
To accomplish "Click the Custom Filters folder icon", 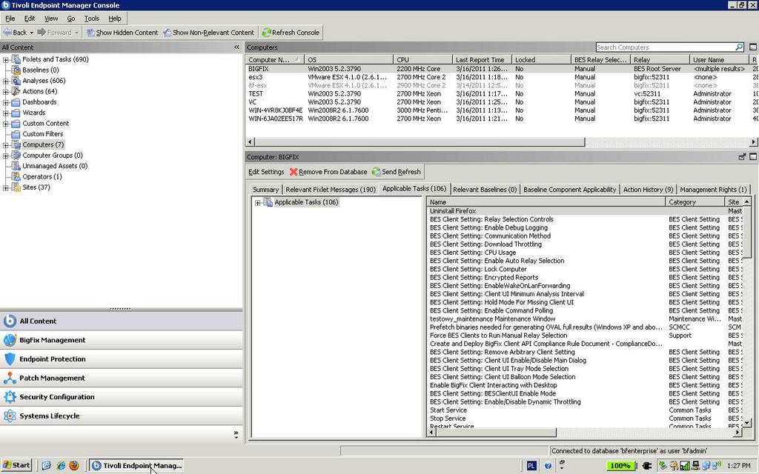I will point(16,134).
